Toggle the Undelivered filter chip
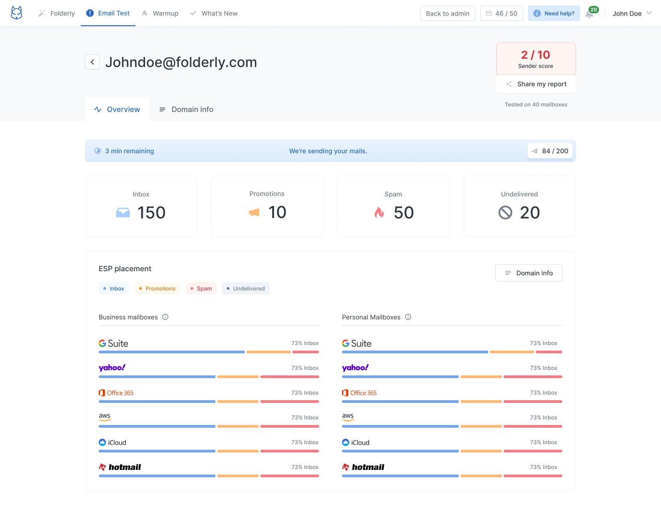The image size is (661, 525). pos(246,288)
